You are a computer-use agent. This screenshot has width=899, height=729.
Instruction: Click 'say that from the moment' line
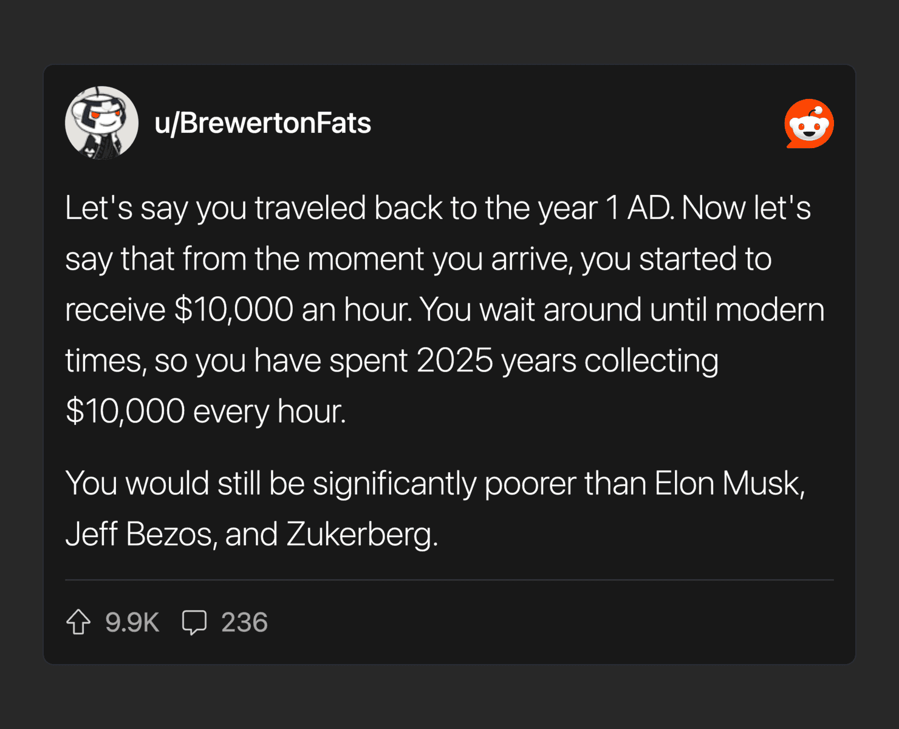(243, 259)
